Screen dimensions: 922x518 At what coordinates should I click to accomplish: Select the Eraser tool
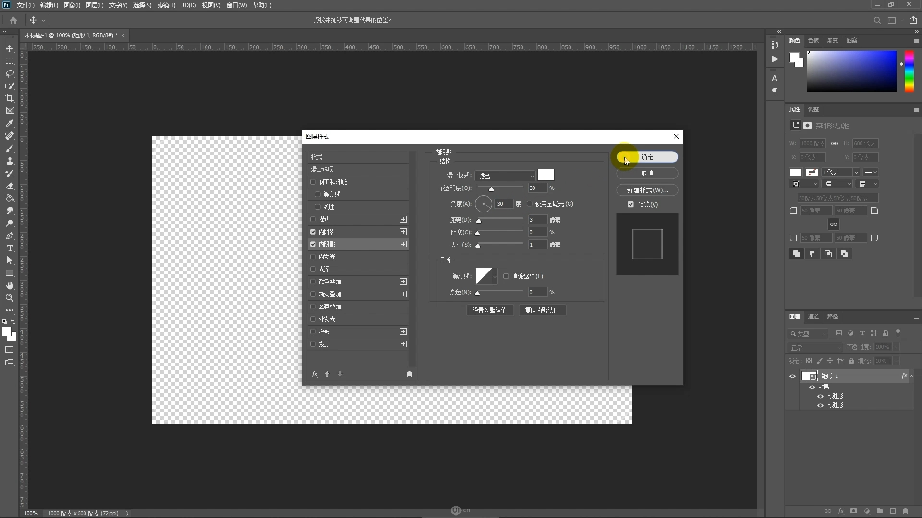[x=10, y=186]
